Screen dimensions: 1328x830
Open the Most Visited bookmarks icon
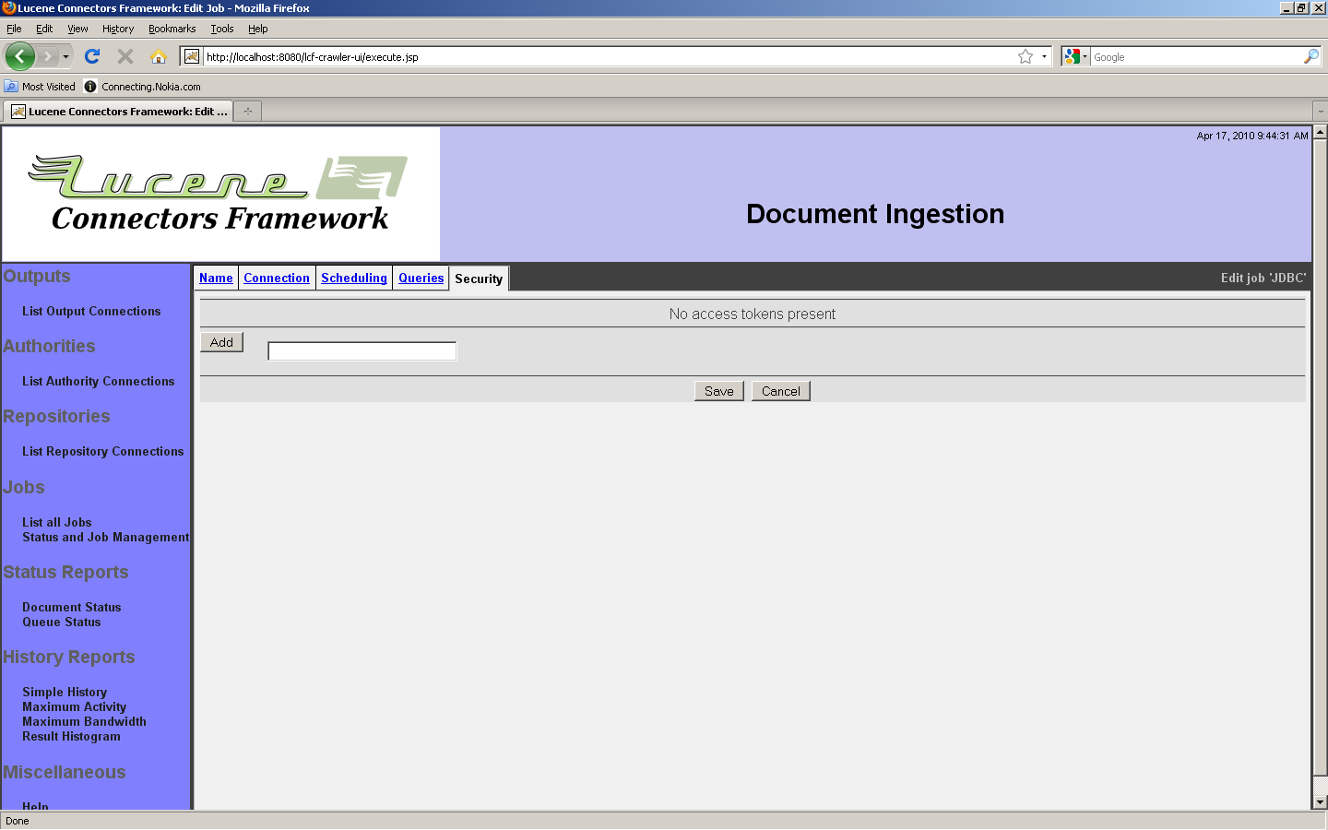(11, 87)
